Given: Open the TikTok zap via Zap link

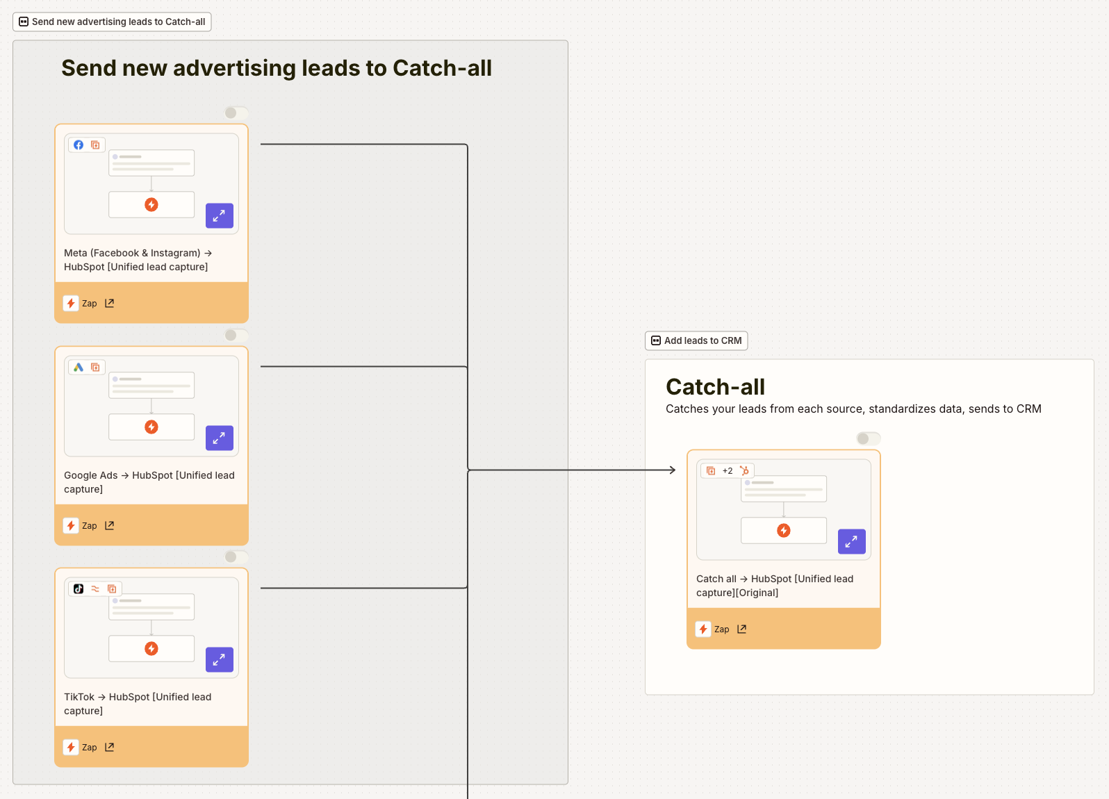Looking at the screenshot, I should [89, 747].
